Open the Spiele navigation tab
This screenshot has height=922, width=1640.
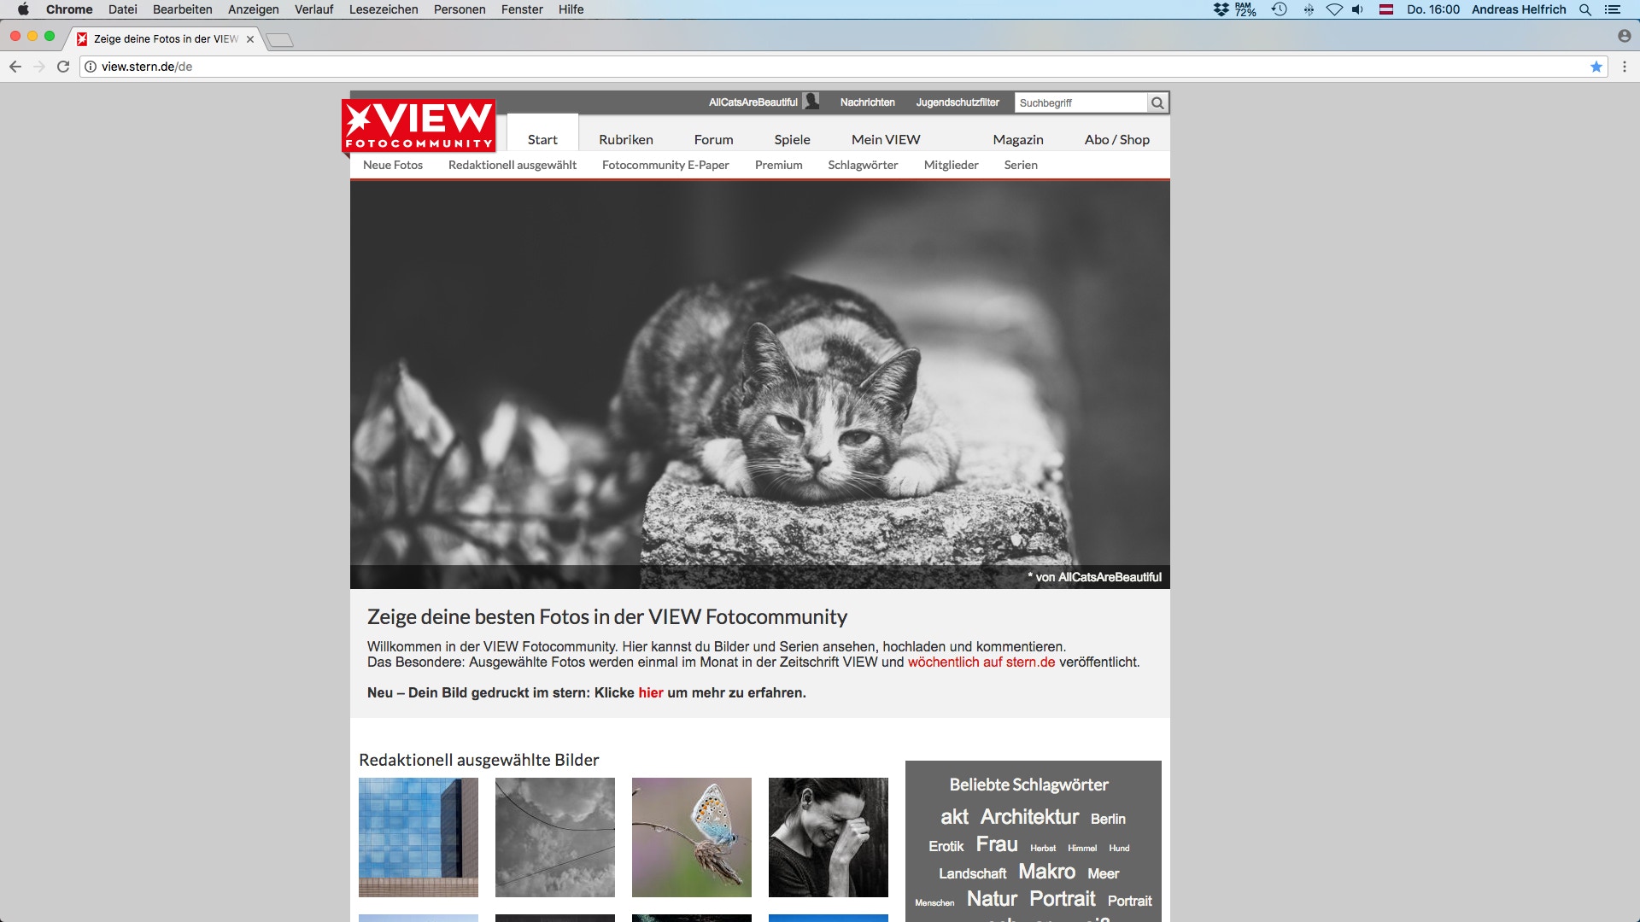point(792,139)
